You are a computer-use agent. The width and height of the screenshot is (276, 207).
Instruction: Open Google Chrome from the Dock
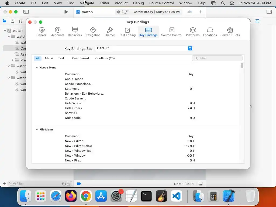86,196
